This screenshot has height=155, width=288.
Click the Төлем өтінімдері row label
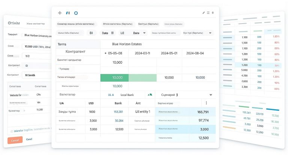(x=66, y=77)
